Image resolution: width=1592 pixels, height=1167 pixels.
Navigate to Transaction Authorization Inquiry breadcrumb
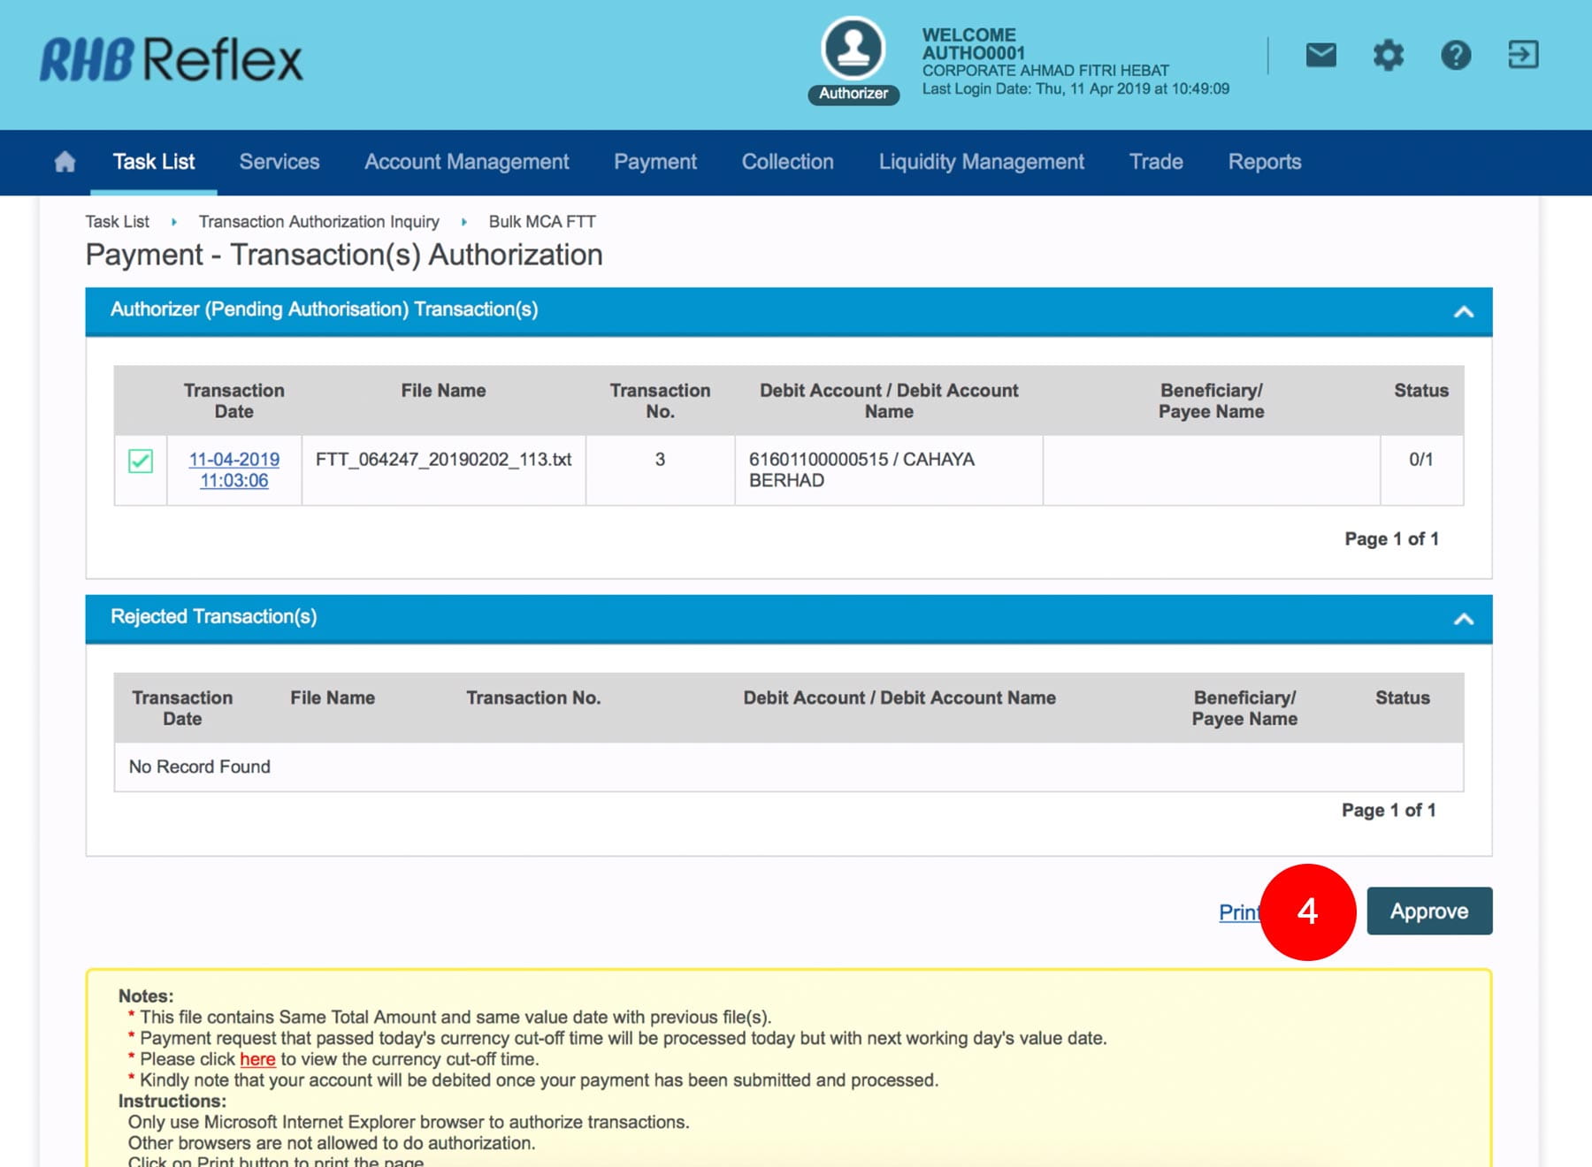[318, 222]
